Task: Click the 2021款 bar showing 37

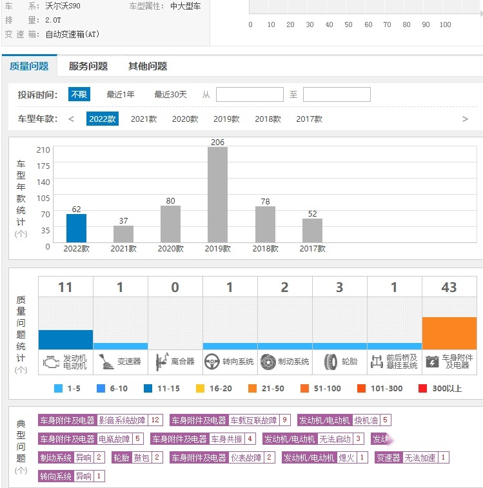Action: point(123,234)
